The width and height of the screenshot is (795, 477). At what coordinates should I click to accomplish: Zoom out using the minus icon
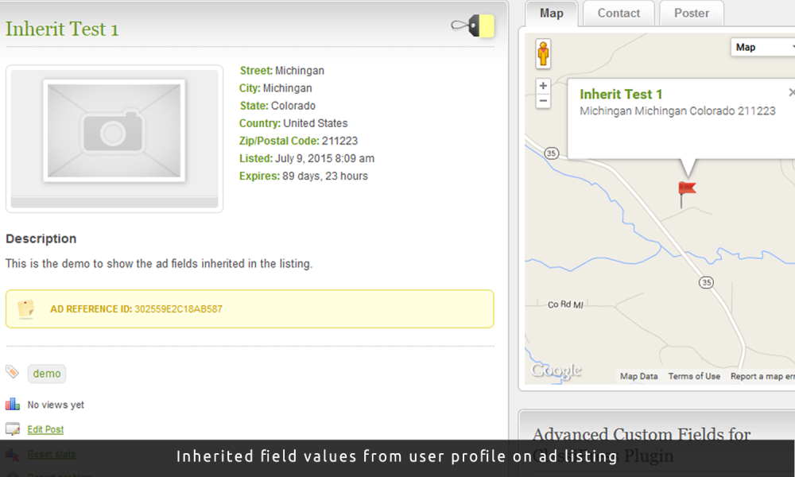[543, 101]
